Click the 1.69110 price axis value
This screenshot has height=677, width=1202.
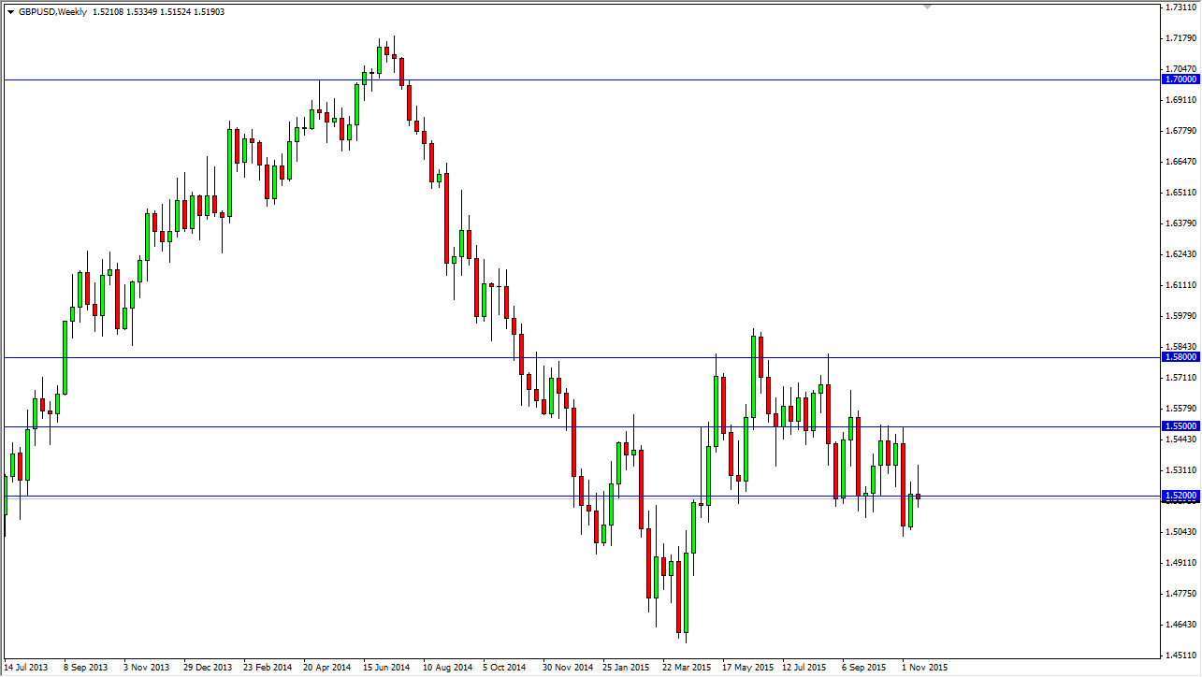pos(1181,99)
